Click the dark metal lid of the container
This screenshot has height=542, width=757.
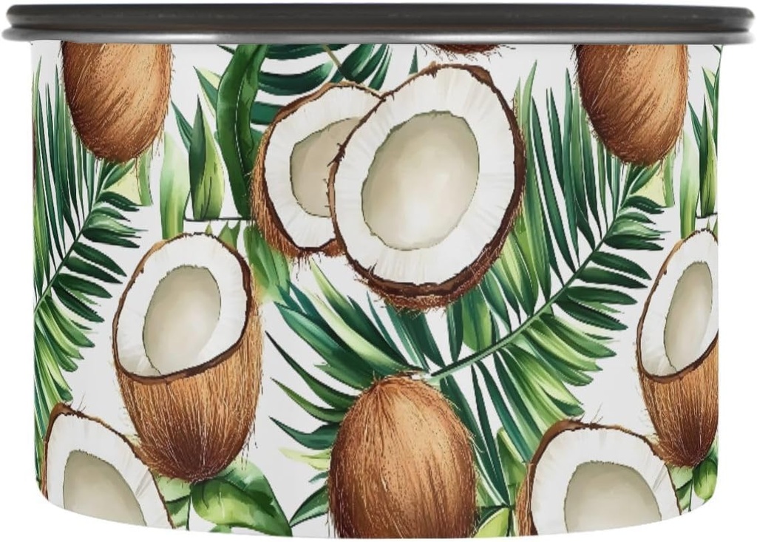(x=378, y=16)
